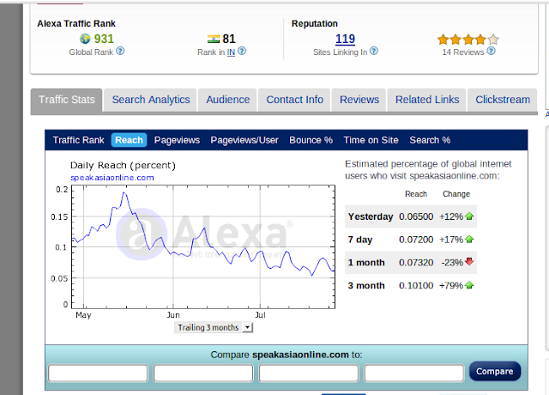Select the Bounce % chart option

(x=311, y=140)
